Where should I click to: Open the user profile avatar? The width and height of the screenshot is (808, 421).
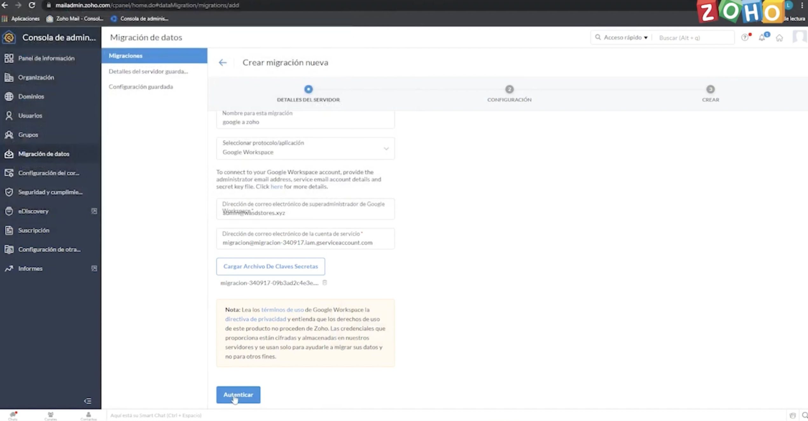click(x=800, y=37)
